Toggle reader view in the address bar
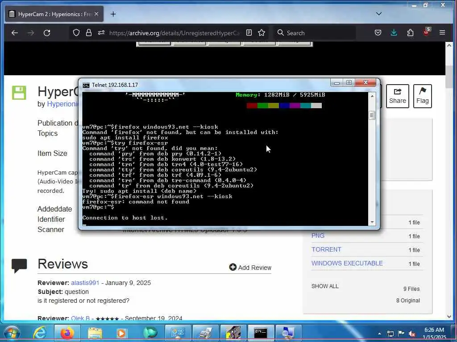 249,33
